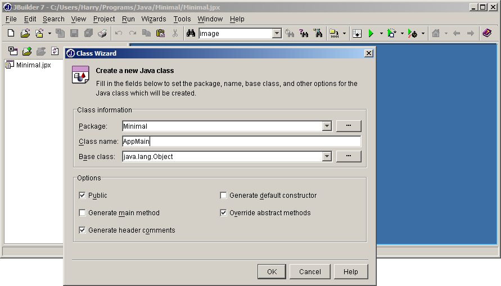Open the Make Project dropdown arrow
Viewport: 501px width, 286px height.
(344, 34)
